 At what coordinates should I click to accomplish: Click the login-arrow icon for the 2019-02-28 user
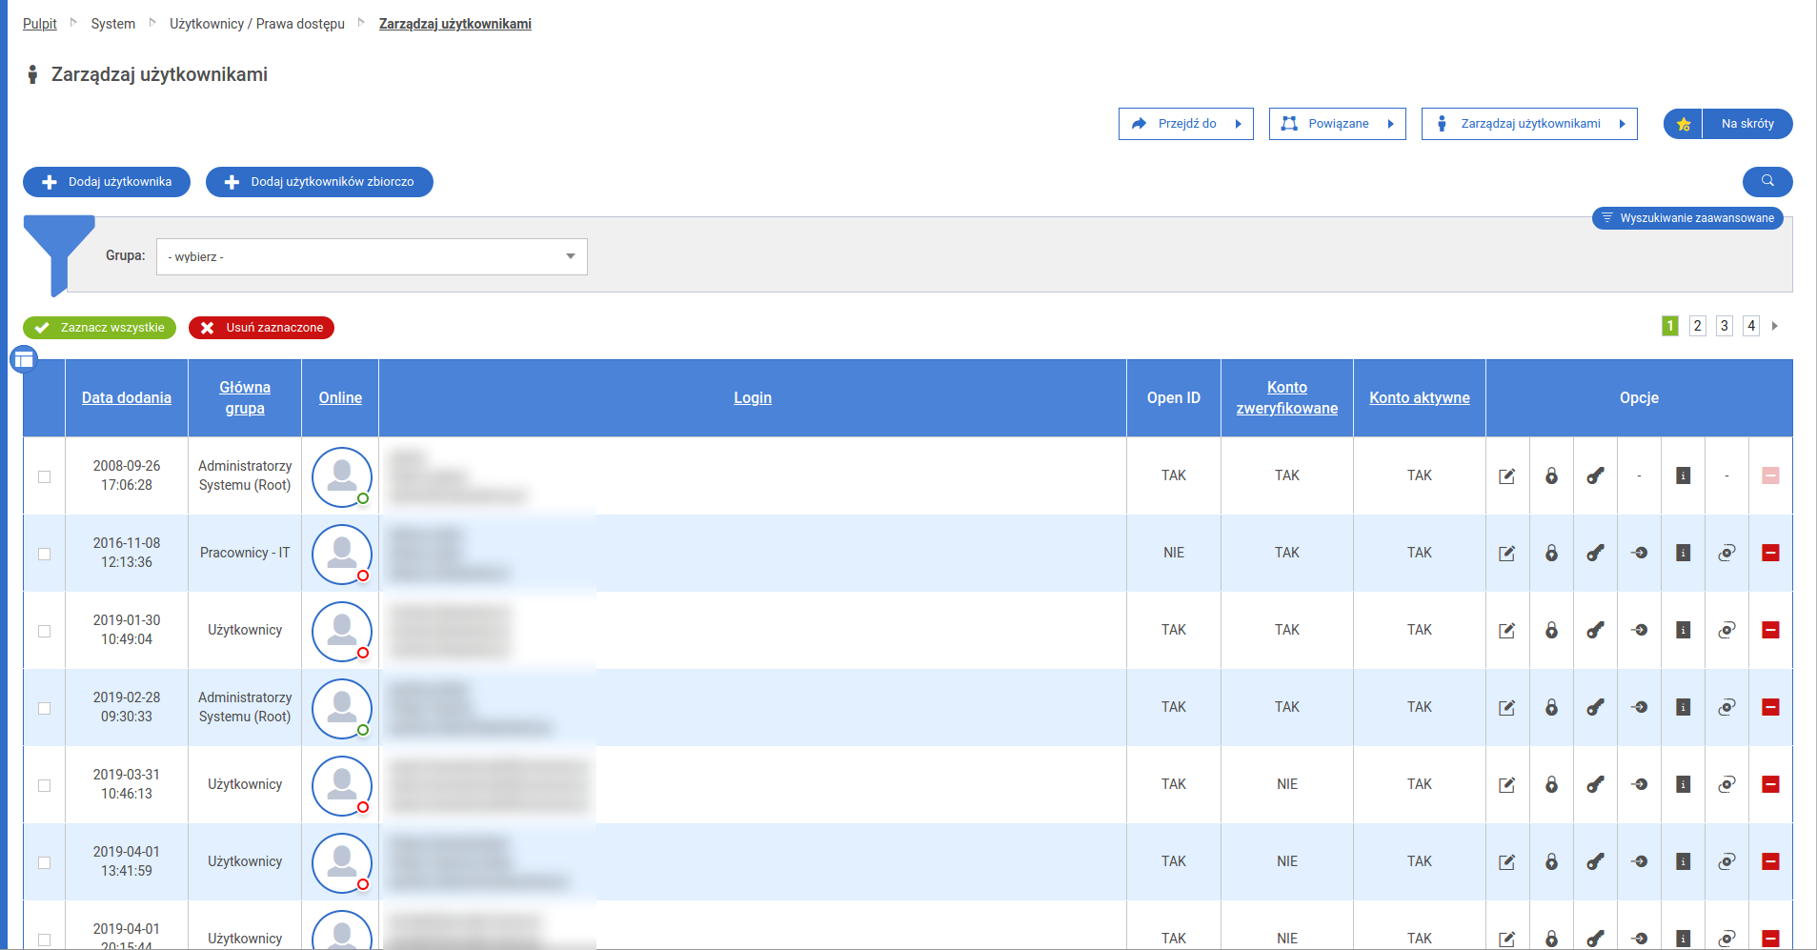pyautogui.click(x=1639, y=708)
